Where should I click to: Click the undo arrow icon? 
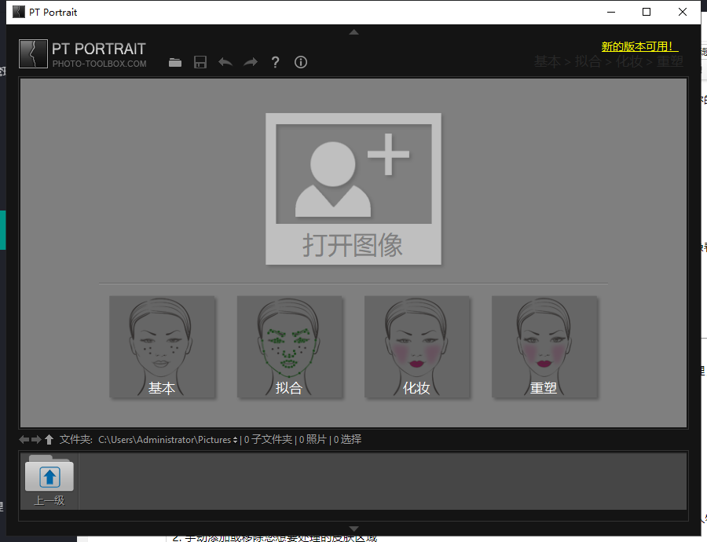coord(225,63)
